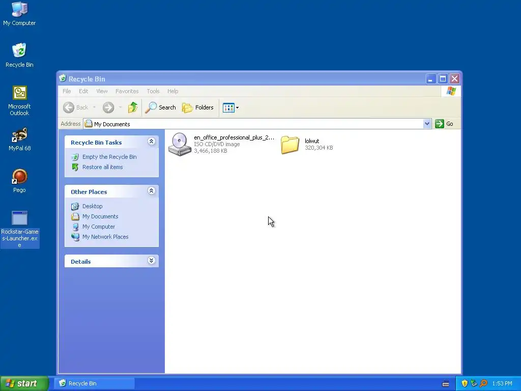Click the Forward arrow toolbar button
This screenshot has width=521, height=391.
pyautogui.click(x=108, y=107)
